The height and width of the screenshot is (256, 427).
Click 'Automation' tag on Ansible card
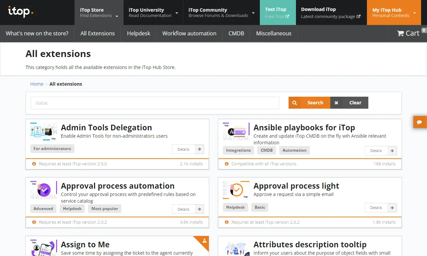(x=295, y=150)
